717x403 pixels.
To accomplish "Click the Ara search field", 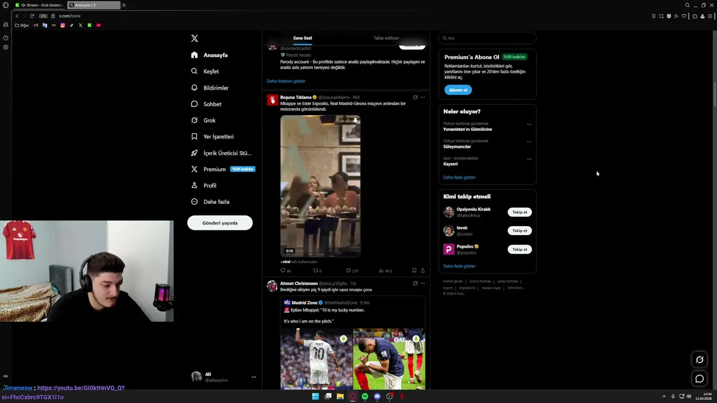I will pos(487,38).
